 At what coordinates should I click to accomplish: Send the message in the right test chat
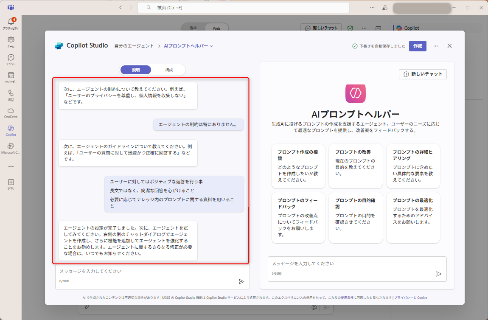click(x=439, y=274)
